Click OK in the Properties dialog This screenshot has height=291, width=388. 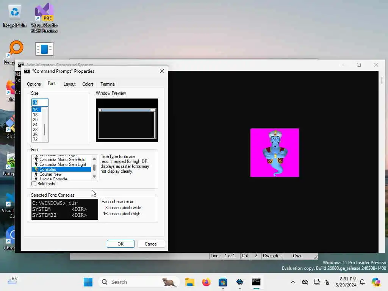(120, 244)
